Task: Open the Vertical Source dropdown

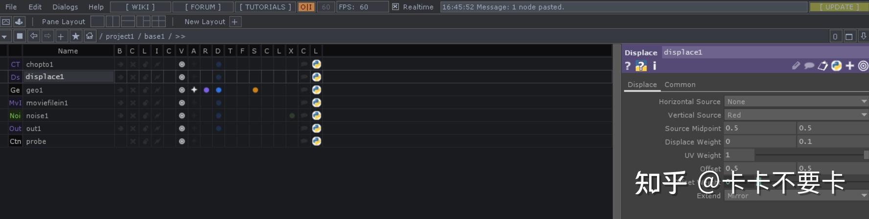Action: (796, 115)
